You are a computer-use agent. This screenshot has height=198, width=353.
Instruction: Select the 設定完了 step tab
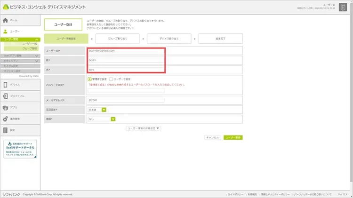221,39
